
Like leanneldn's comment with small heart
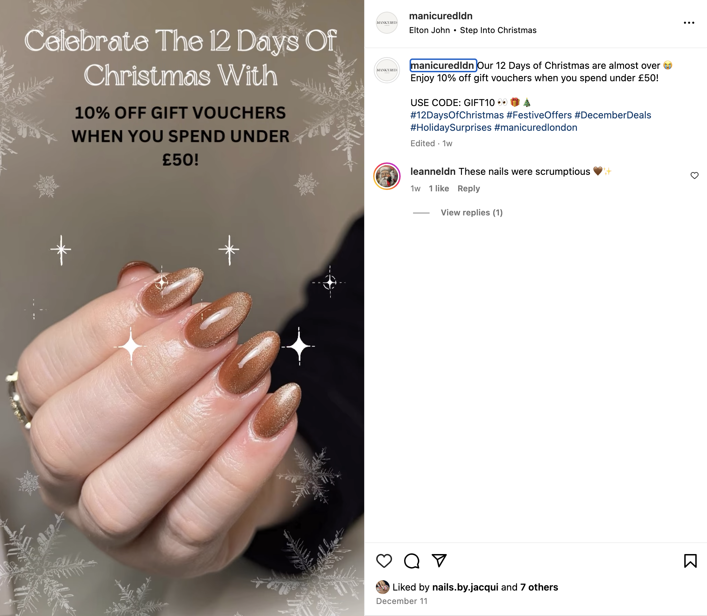point(695,176)
